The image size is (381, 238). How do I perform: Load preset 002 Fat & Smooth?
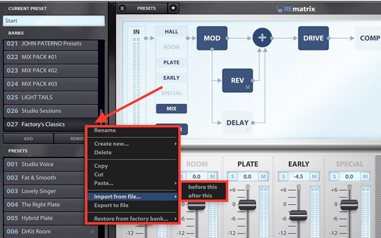point(44,178)
